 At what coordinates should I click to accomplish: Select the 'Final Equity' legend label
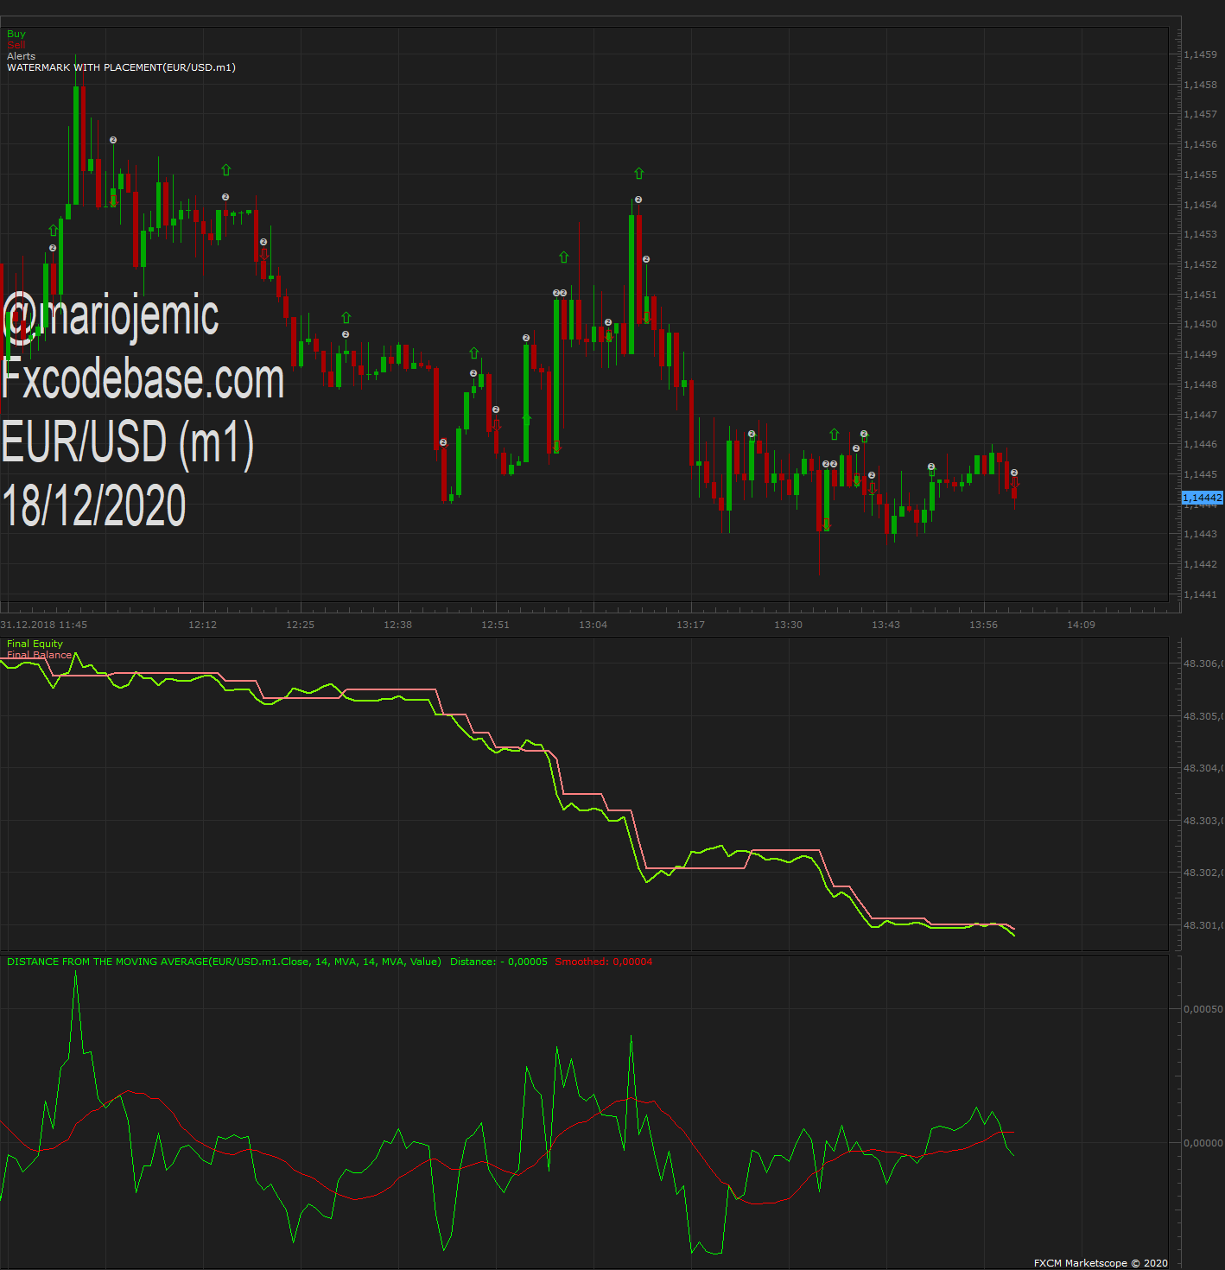pos(35,644)
